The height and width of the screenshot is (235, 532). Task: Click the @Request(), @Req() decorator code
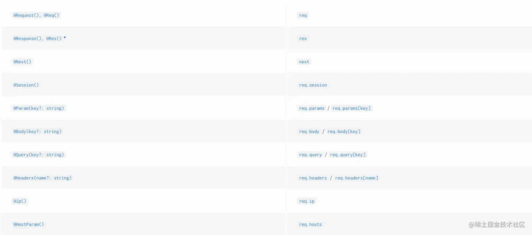pos(37,15)
